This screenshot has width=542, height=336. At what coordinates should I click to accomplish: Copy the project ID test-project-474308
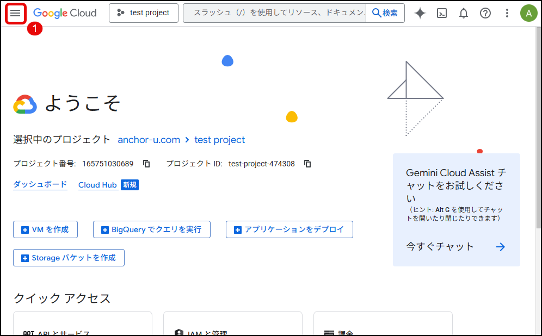point(307,164)
